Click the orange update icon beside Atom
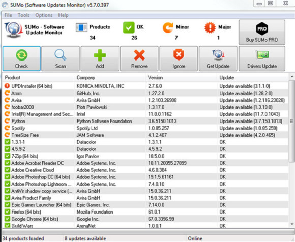 pos(7,93)
